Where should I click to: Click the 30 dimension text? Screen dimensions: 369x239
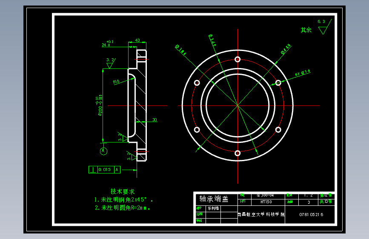pyautogui.click(x=154, y=120)
